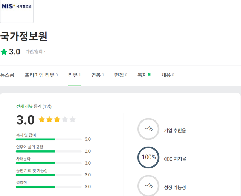The height and width of the screenshot is (196, 241).
Task: Click the green N badge next to 복지
Action: [x=149, y=74]
